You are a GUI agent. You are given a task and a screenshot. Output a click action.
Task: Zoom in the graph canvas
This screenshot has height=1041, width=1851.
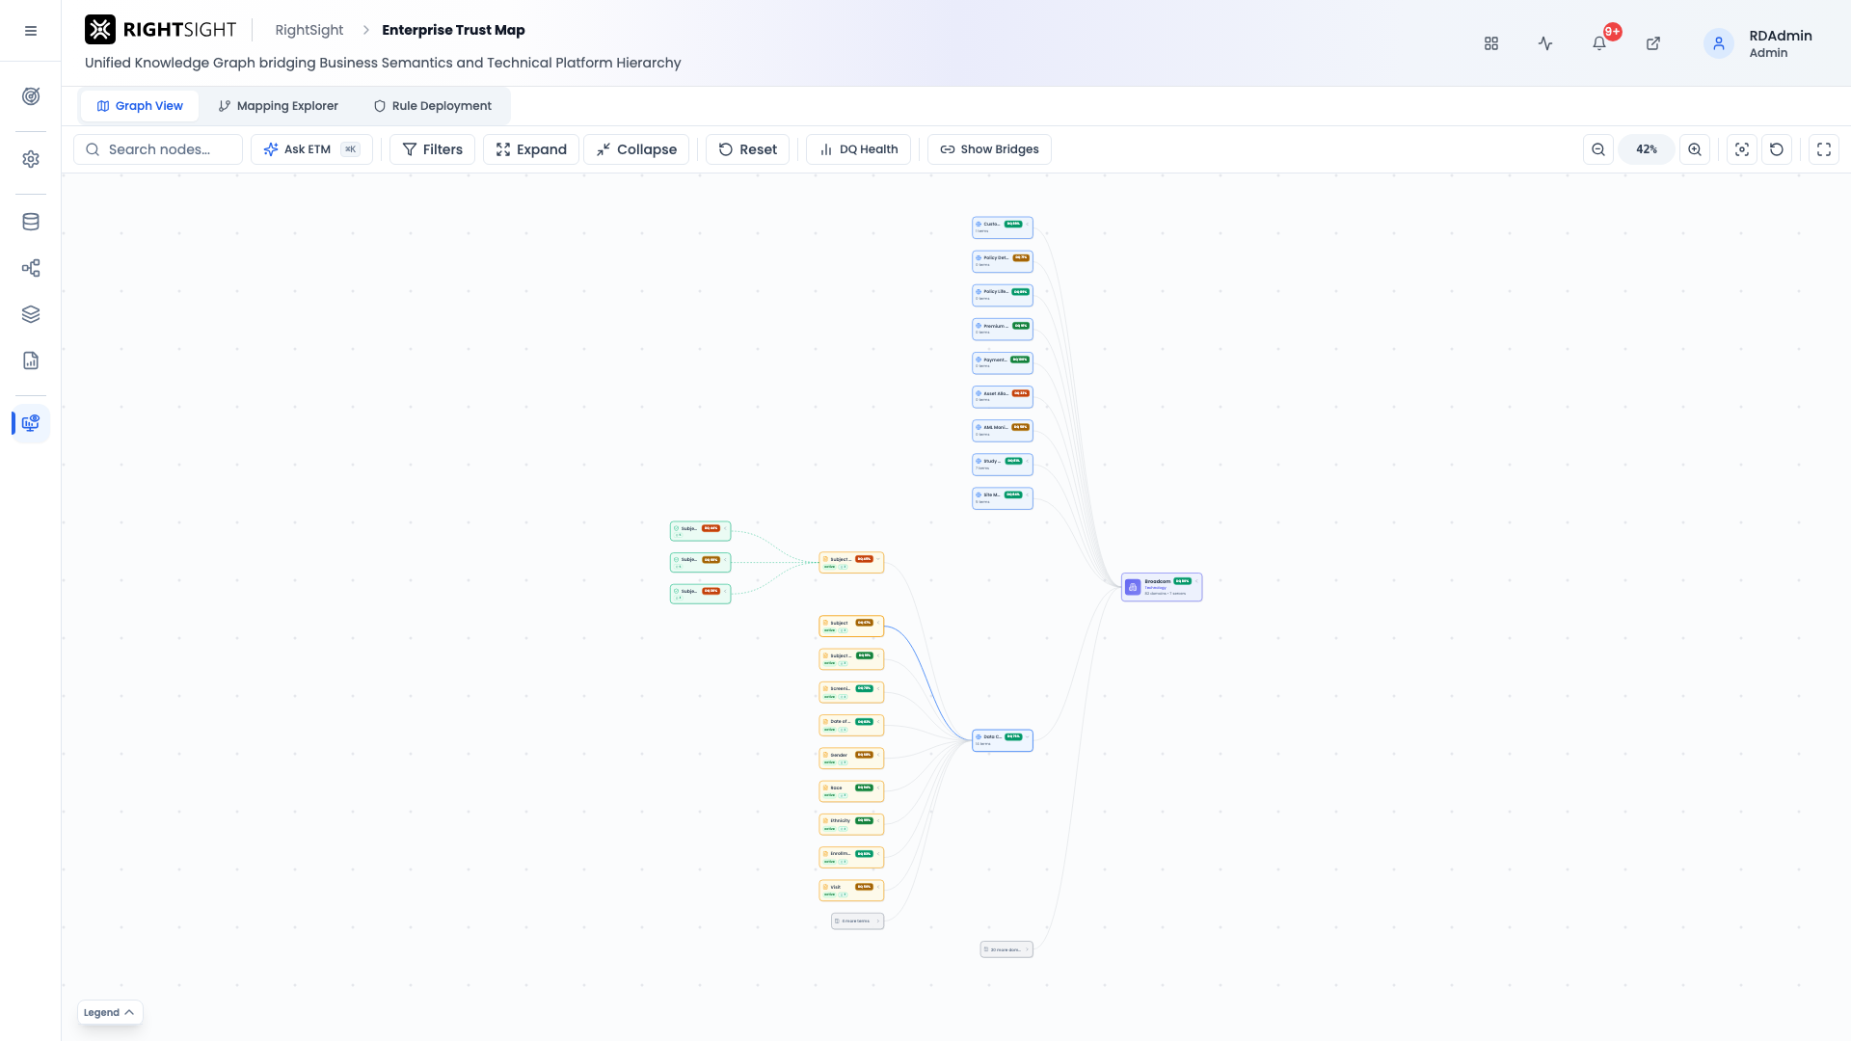(x=1695, y=149)
